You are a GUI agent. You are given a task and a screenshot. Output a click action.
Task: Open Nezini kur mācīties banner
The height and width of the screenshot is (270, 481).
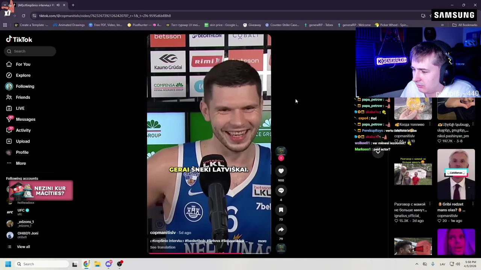click(x=40, y=190)
